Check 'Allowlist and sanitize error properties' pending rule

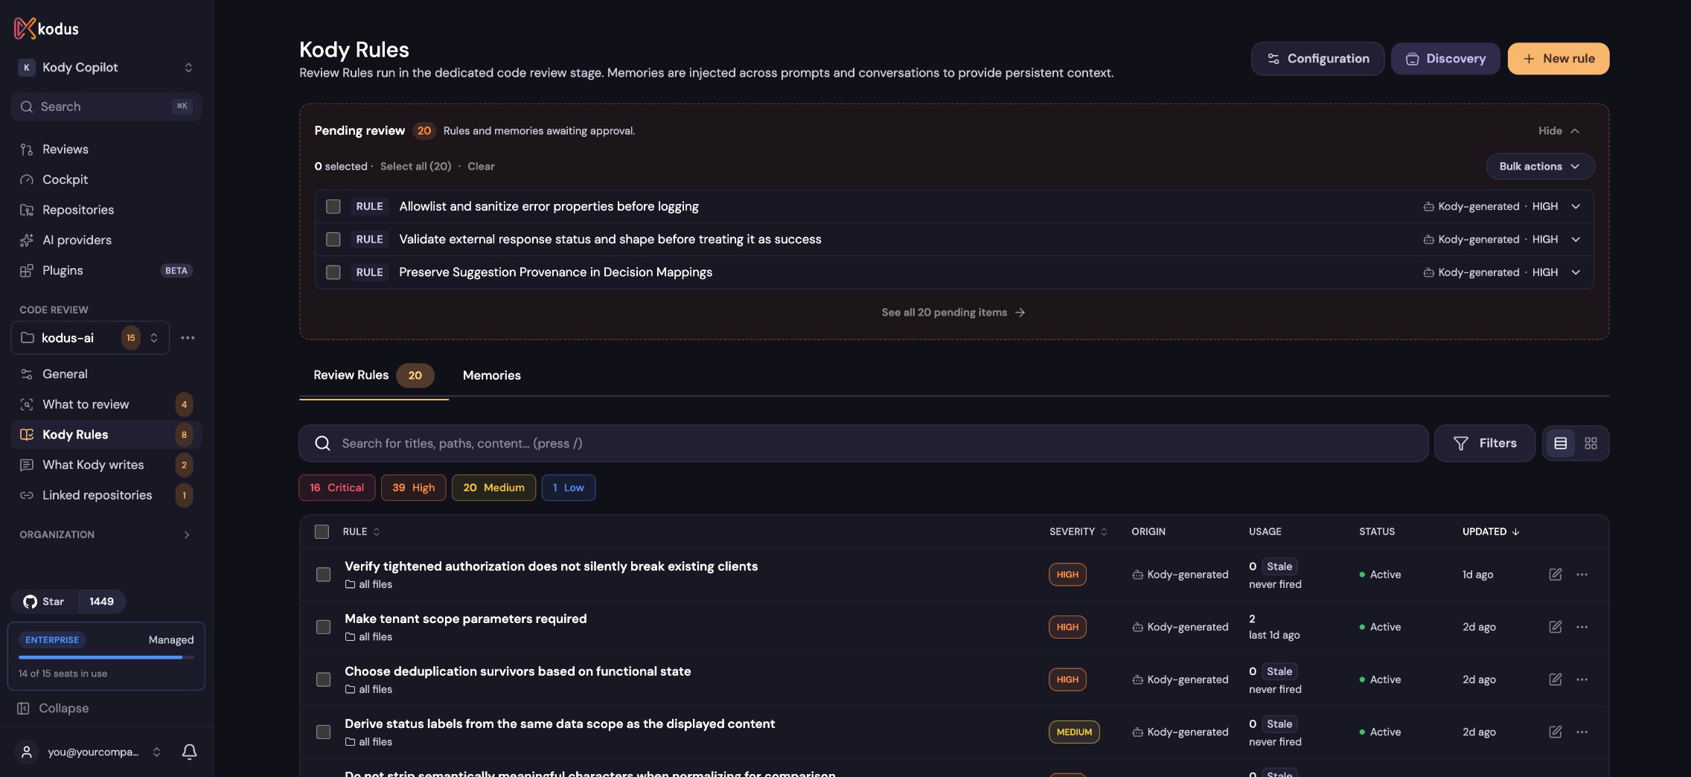pyautogui.click(x=333, y=206)
